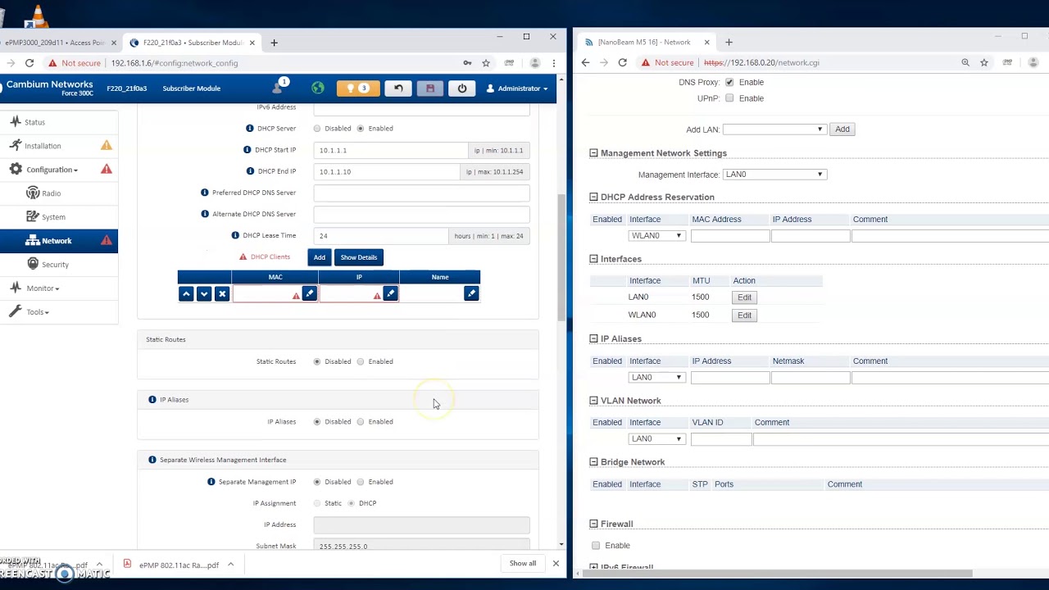Click Show Details button
1049x590 pixels.
359,257
